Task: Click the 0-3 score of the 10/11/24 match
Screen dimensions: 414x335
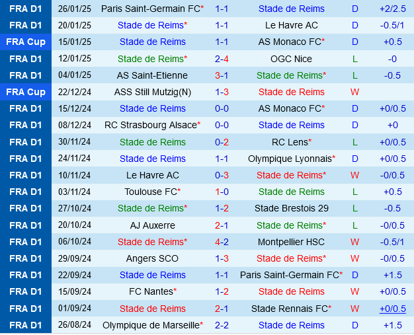Action: pos(222,175)
